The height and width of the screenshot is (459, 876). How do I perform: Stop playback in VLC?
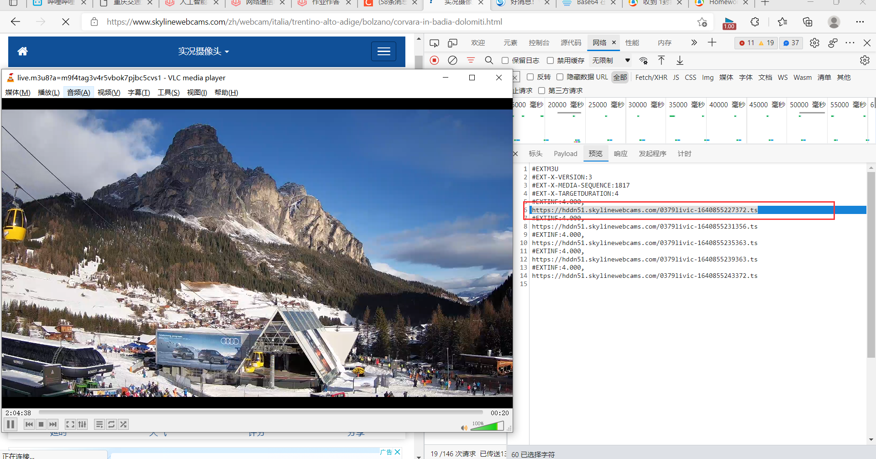(41, 424)
